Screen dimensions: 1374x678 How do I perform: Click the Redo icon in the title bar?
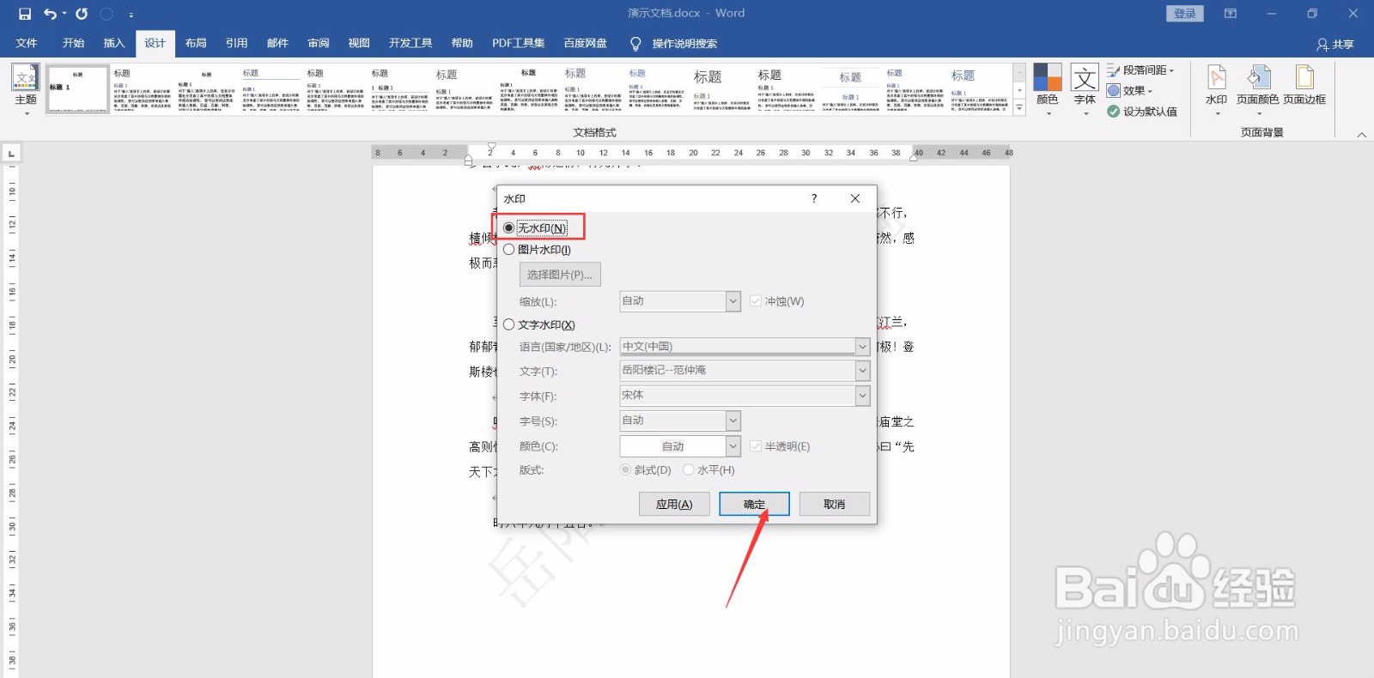(x=82, y=14)
